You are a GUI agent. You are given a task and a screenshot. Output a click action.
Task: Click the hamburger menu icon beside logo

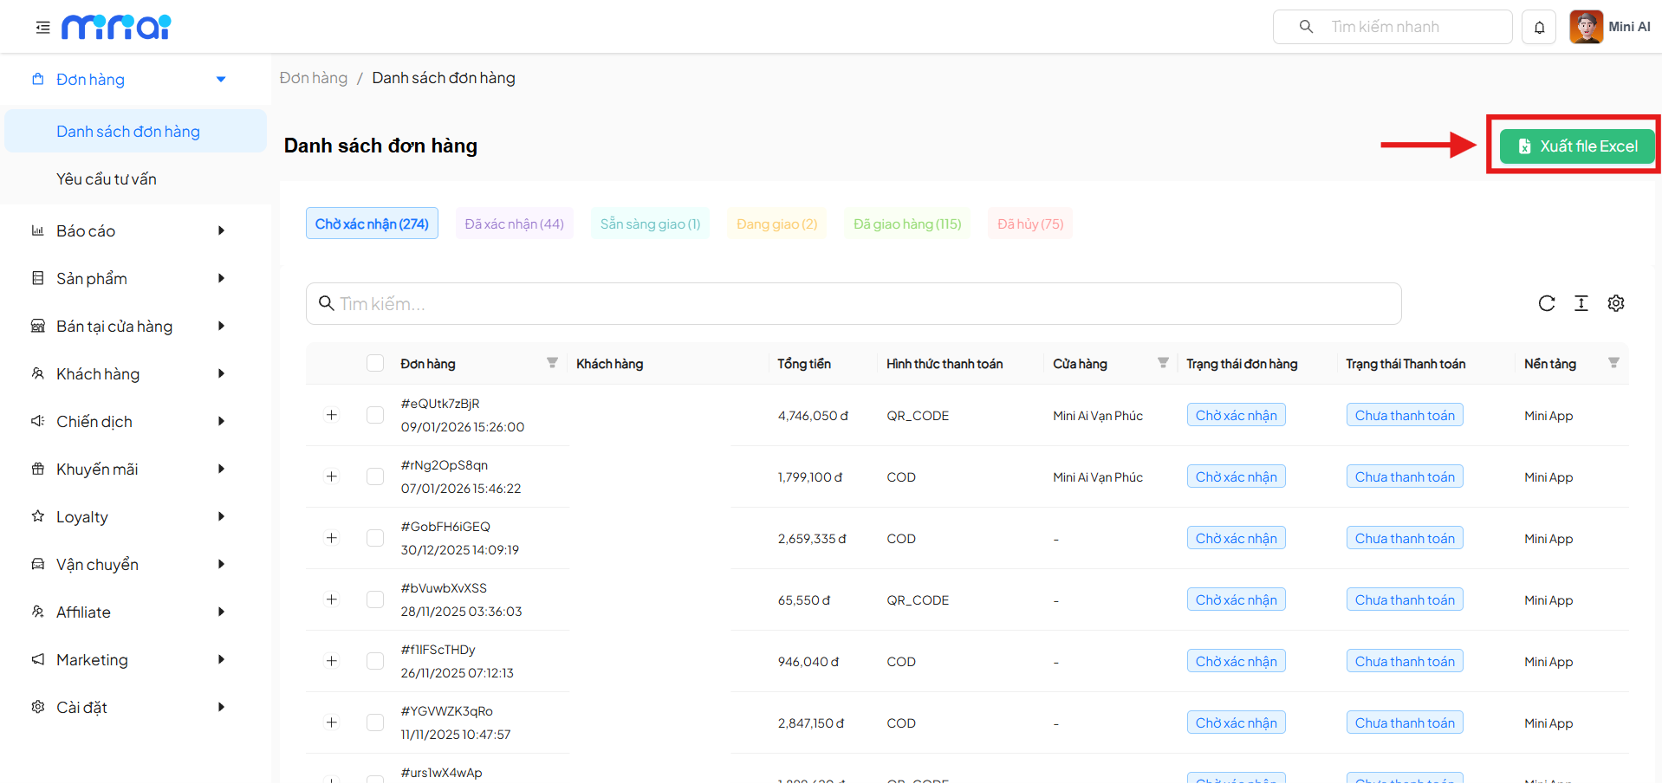coord(42,28)
